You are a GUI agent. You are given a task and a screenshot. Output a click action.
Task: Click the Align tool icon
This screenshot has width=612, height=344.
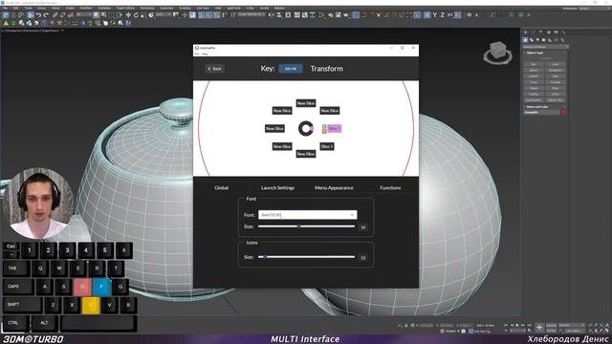(x=279, y=15)
